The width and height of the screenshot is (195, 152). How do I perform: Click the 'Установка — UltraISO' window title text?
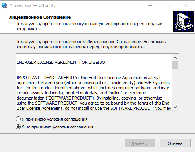[32, 5]
